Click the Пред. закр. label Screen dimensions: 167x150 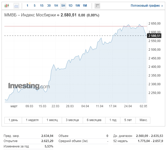tap(12, 136)
